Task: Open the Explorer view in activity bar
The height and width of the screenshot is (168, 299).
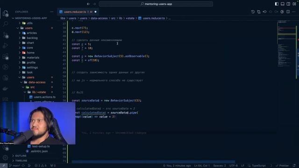Action: tap(5, 13)
